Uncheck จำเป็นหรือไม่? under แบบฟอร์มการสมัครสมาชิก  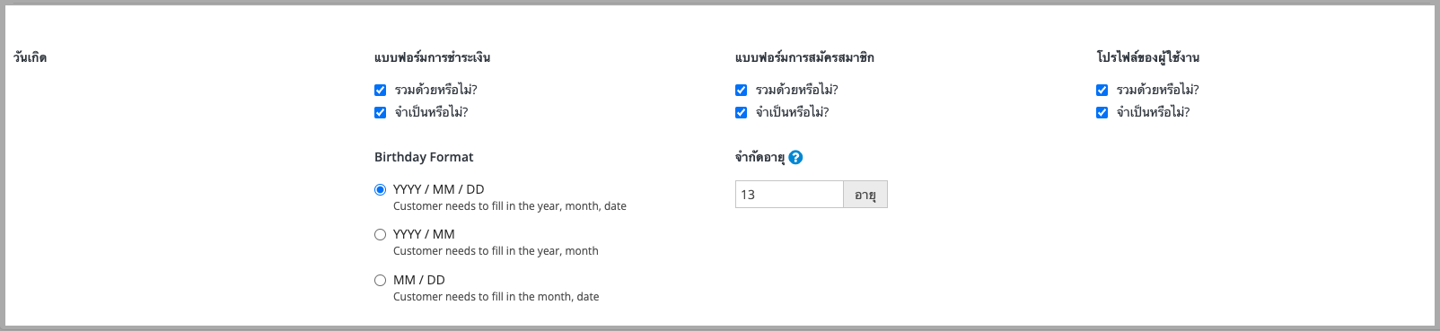click(x=741, y=112)
